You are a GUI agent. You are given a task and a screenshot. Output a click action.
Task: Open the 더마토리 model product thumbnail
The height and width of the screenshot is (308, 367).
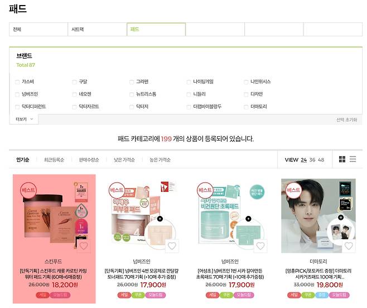(318, 216)
